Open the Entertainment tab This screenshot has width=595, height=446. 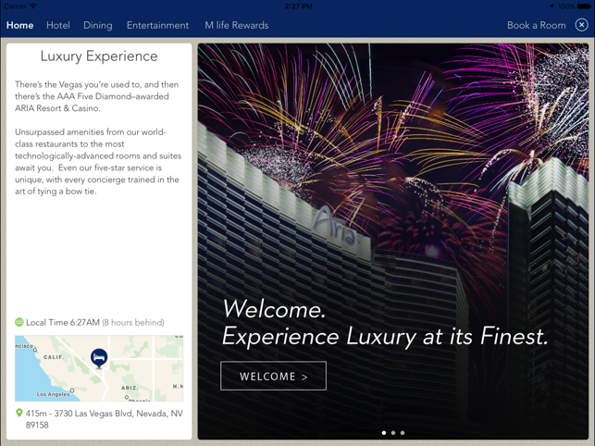point(157,25)
